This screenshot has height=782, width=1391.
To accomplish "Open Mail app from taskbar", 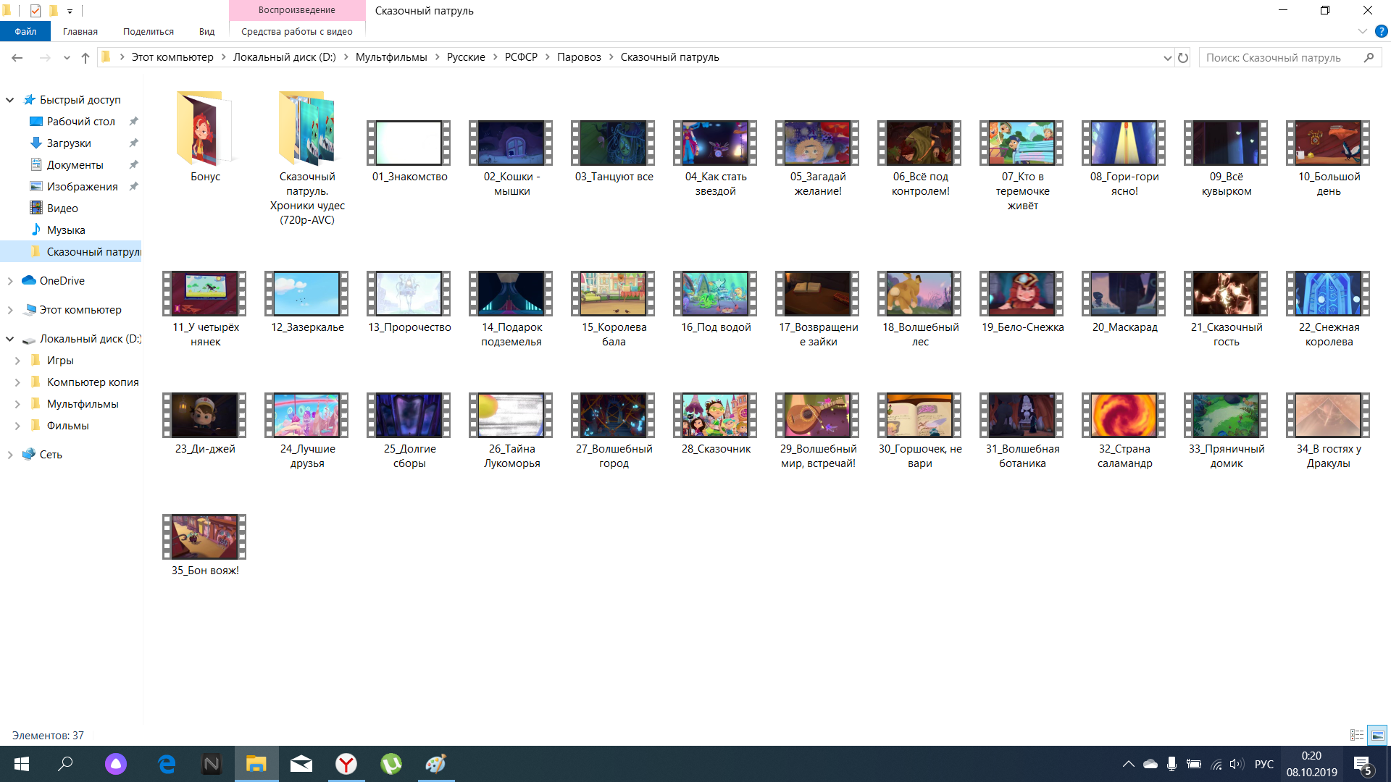I will 301,764.
